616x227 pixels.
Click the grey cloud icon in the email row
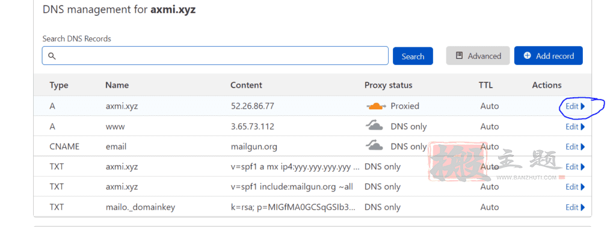374,146
